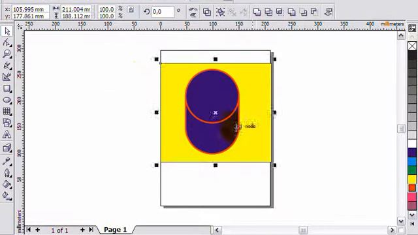Image resolution: width=418 pixels, height=235 pixels.
Task: Pick the Smart Drawing tool
Action: [x=7, y=77]
